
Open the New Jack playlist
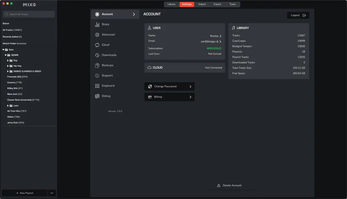pos(15,94)
